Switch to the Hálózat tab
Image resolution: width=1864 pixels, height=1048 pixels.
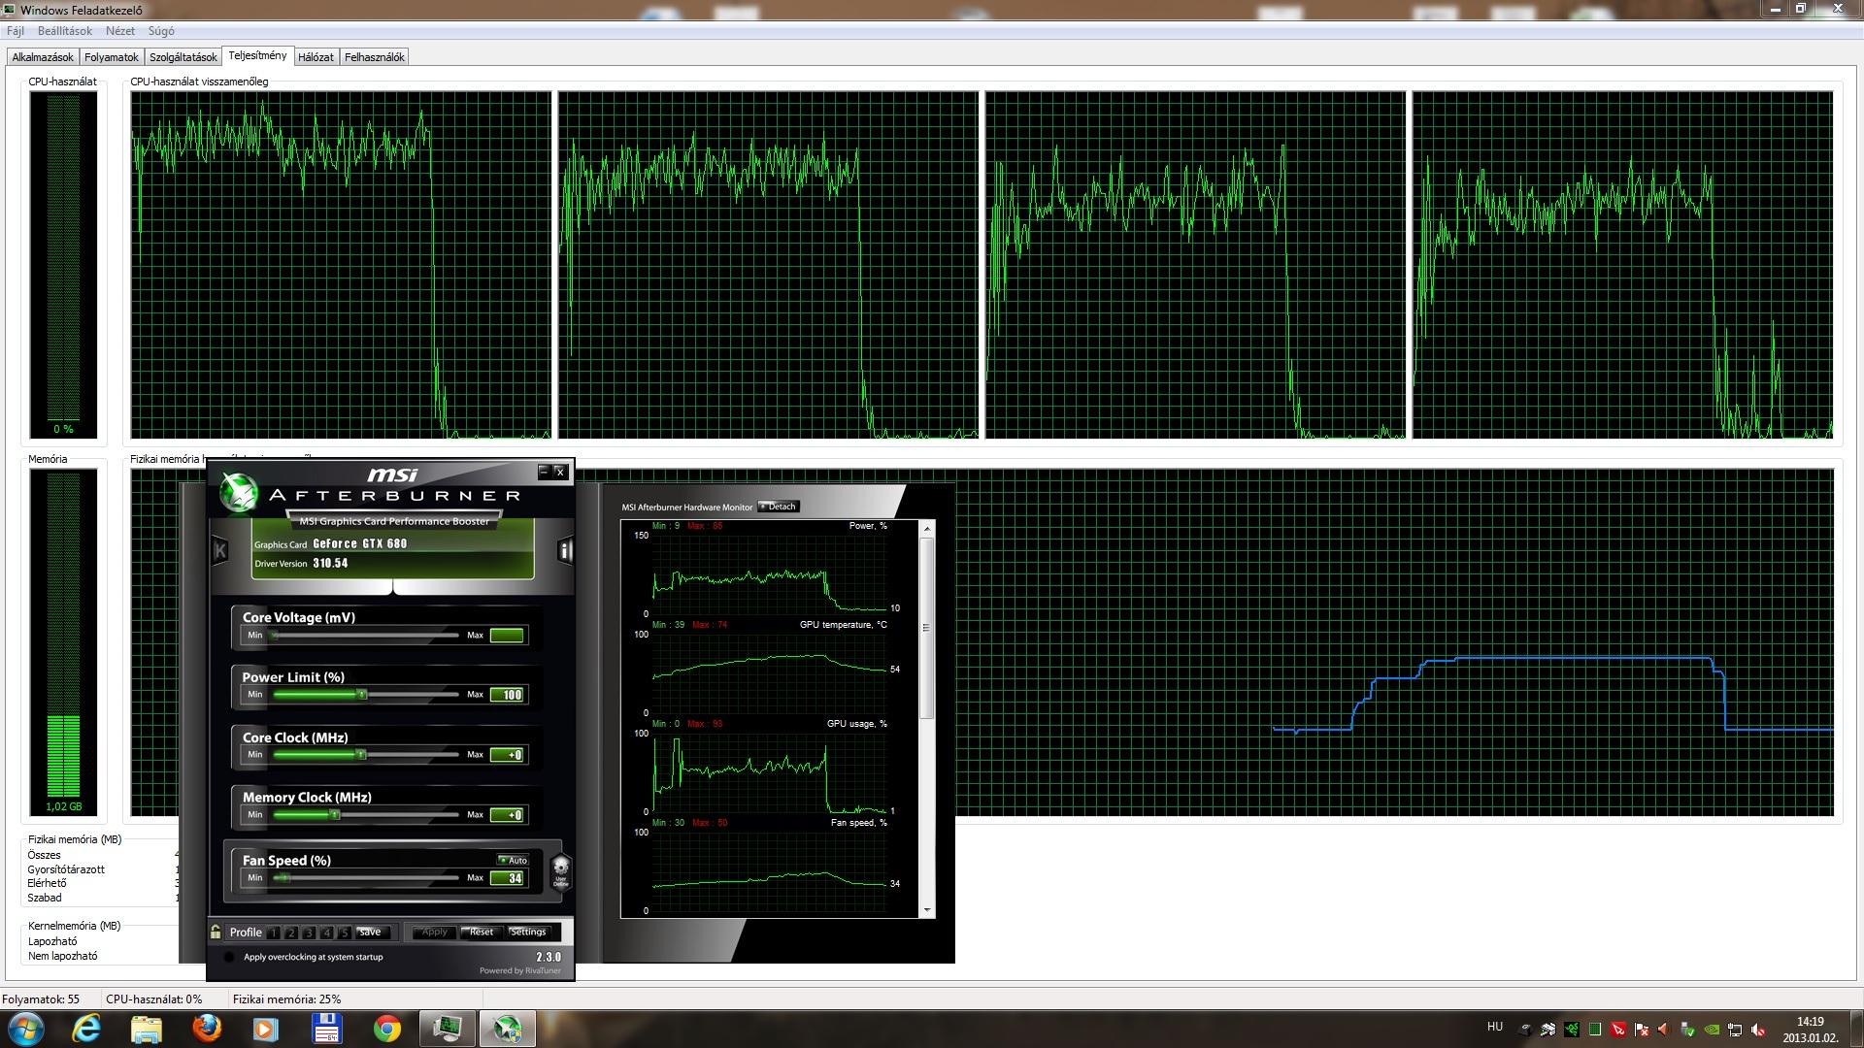316,57
